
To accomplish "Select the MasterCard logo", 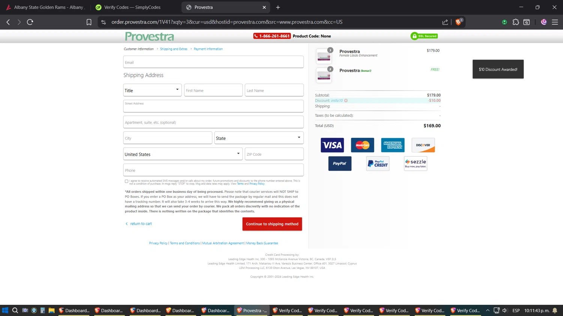I will click(363, 145).
